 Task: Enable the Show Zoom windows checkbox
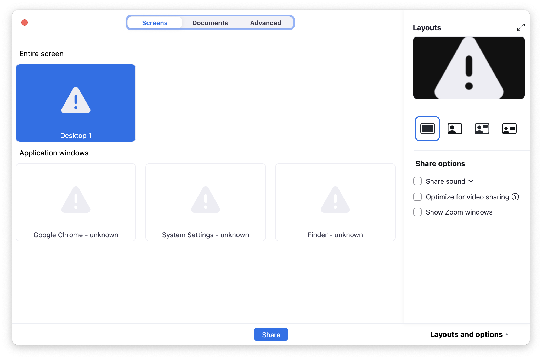[x=417, y=212]
